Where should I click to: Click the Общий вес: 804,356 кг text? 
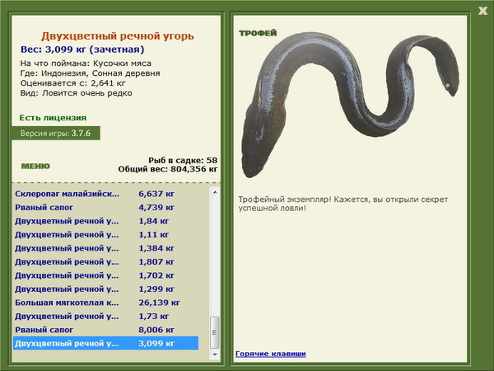pyautogui.click(x=168, y=169)
